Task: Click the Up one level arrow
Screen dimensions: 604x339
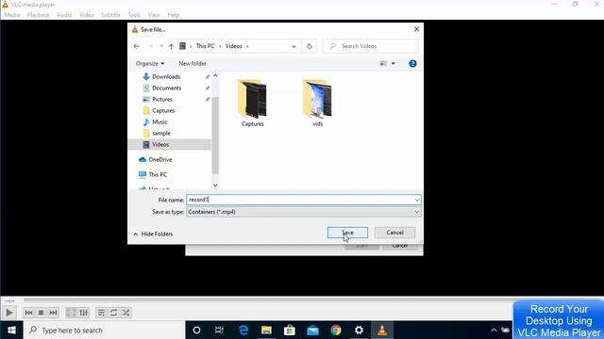Action: coord(171,46)
